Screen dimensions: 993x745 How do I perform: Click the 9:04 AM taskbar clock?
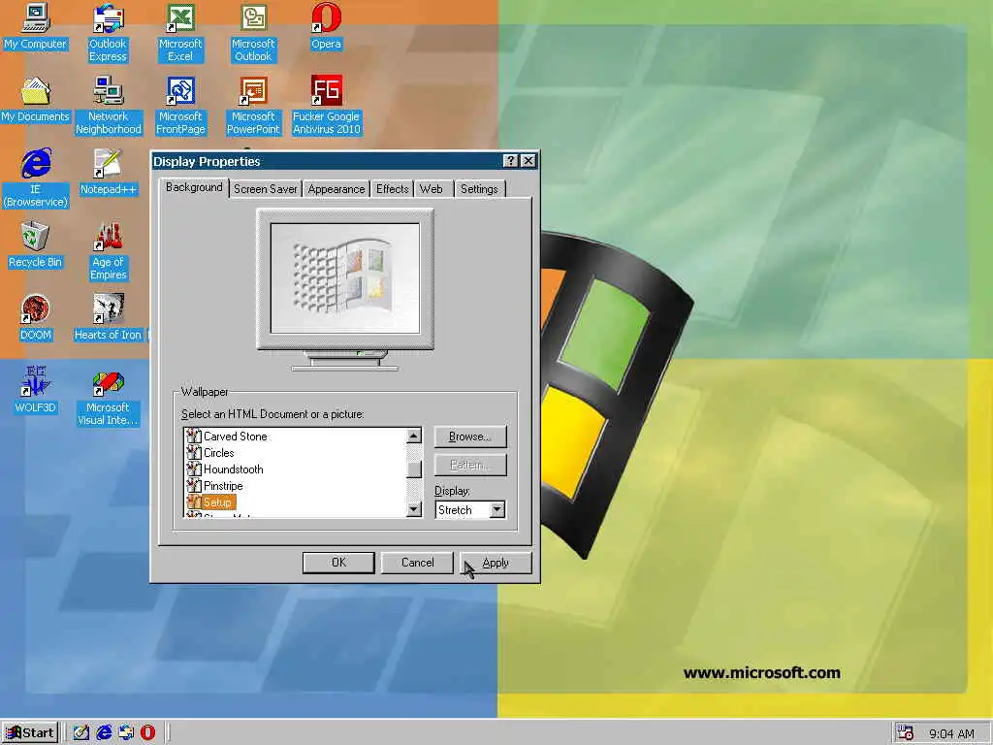click(x=951, y=733)
